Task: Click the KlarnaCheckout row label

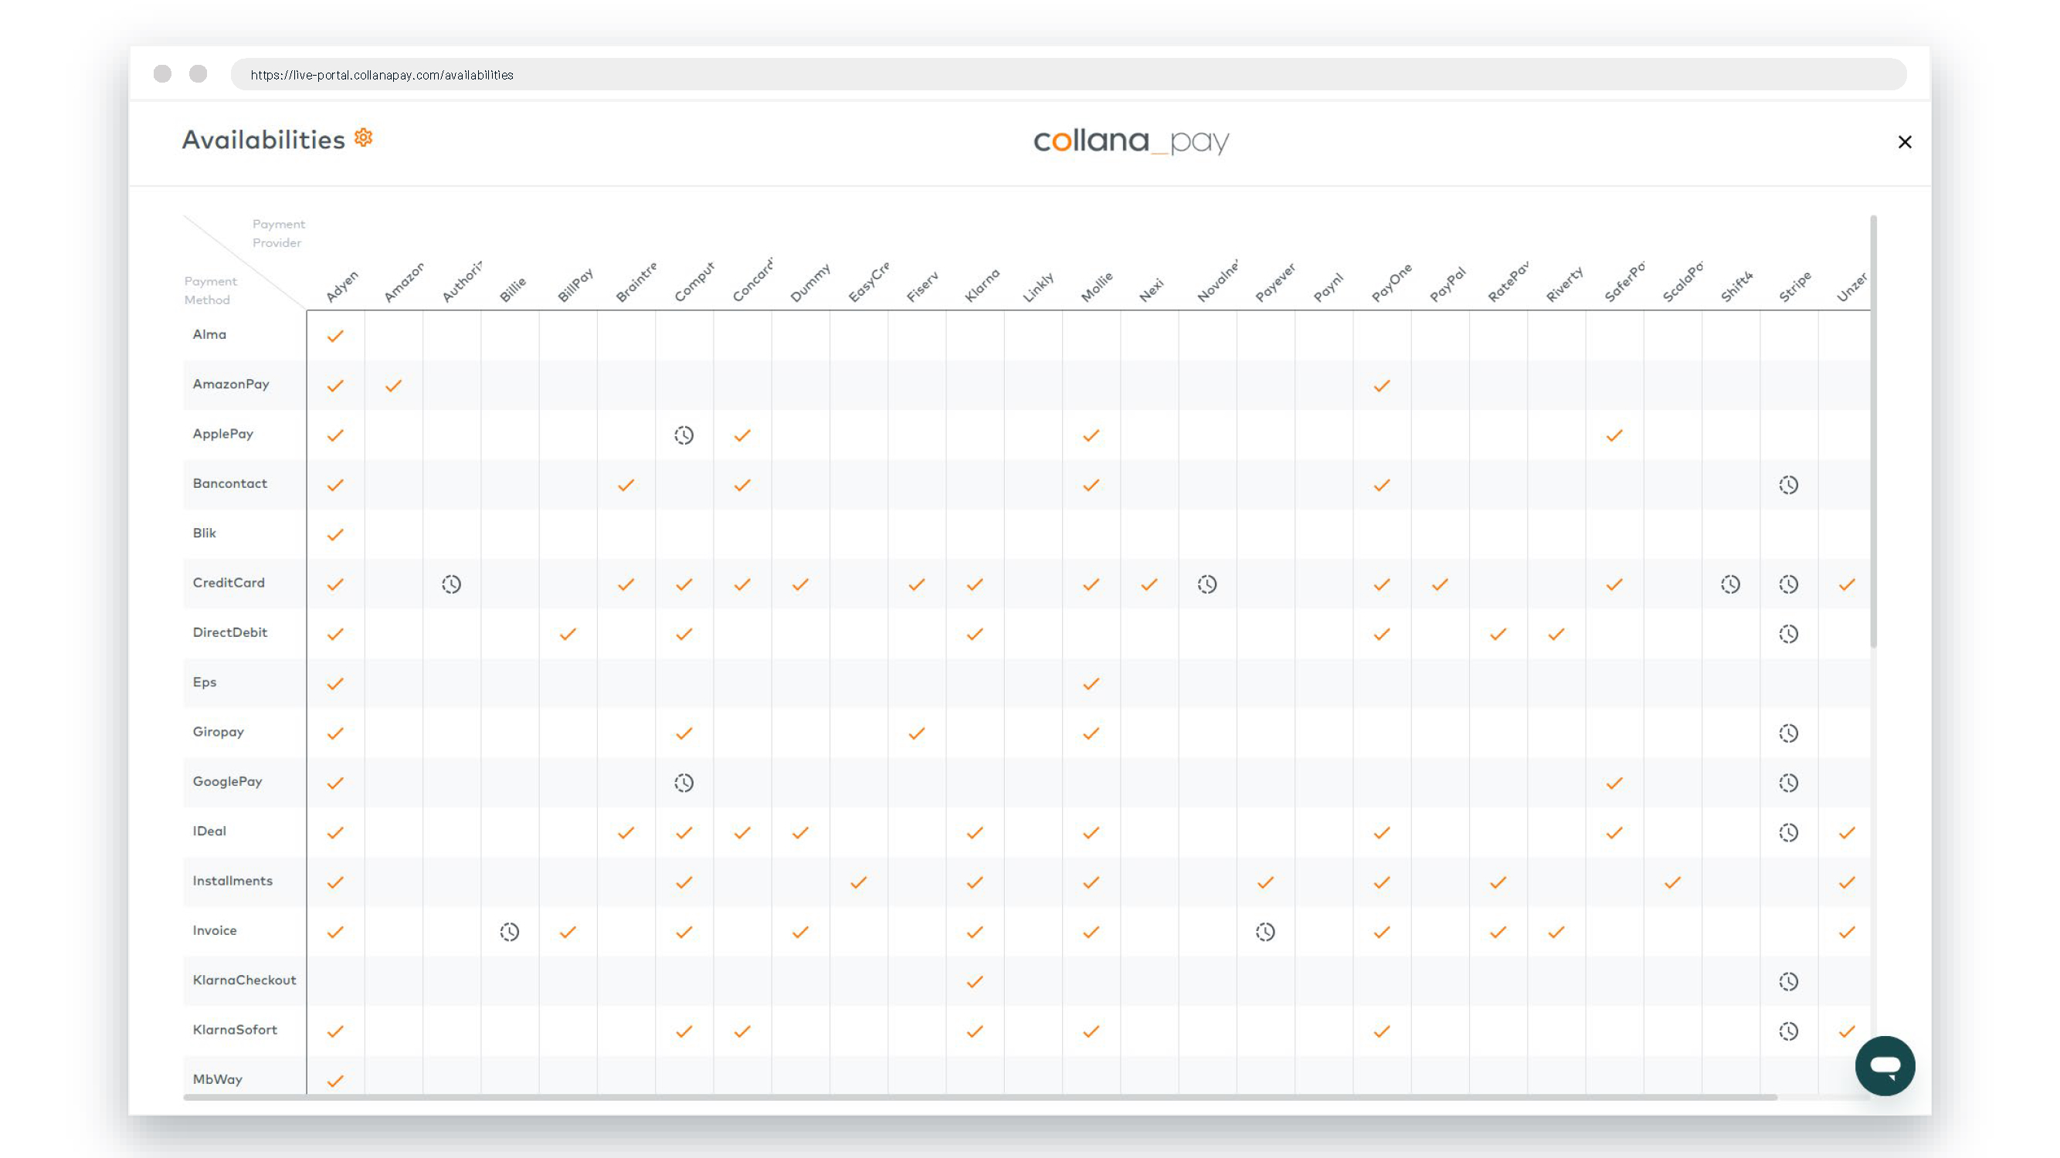Action: [x=245, y=980]
